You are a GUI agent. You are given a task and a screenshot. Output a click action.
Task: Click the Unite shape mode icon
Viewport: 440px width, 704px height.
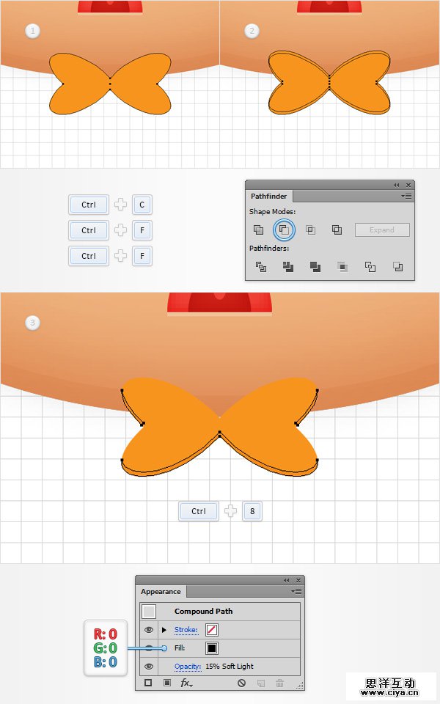tap(259, 230)
